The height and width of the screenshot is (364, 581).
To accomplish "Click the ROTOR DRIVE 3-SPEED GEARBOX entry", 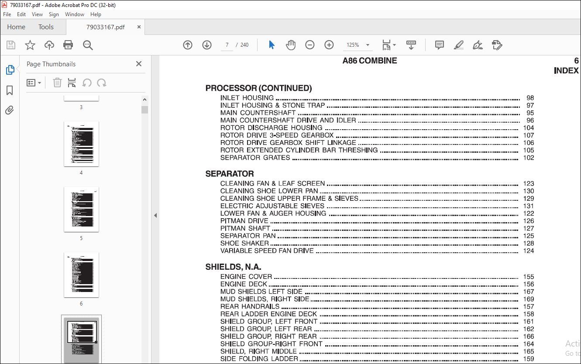I will 377,135.
